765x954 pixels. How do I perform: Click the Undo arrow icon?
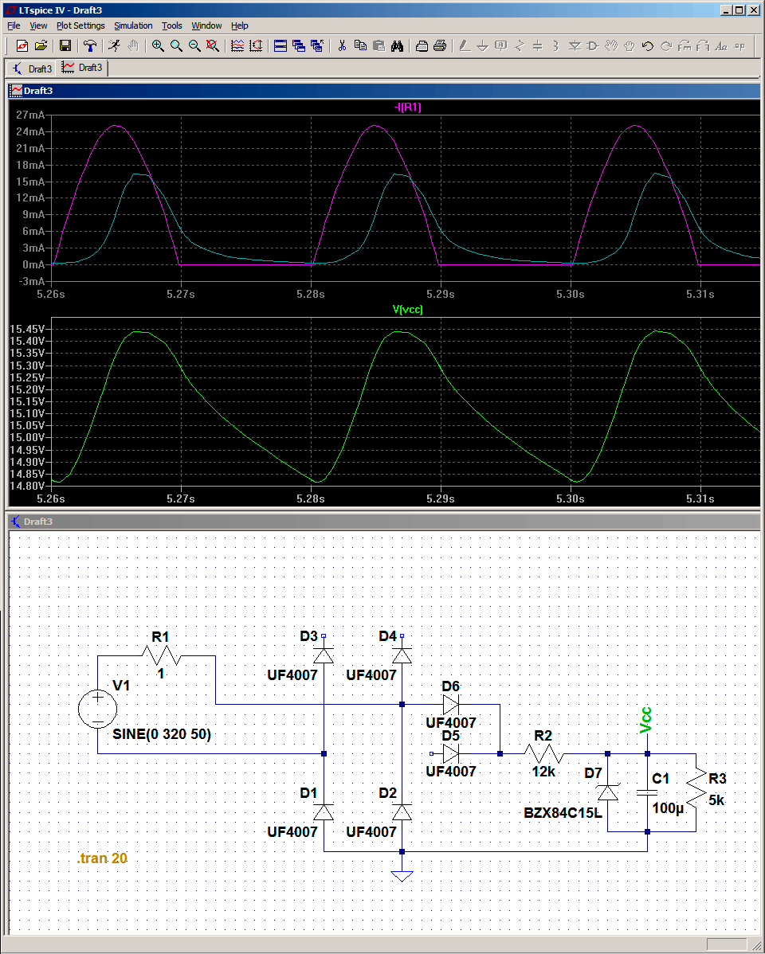(x=647, y=45)
